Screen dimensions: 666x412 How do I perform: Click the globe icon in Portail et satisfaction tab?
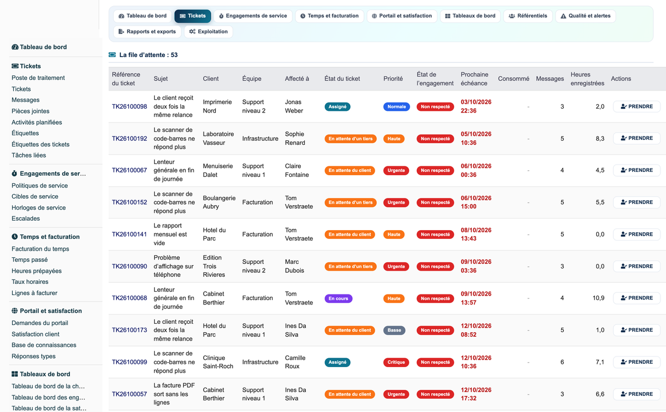(x=375, y=16)
